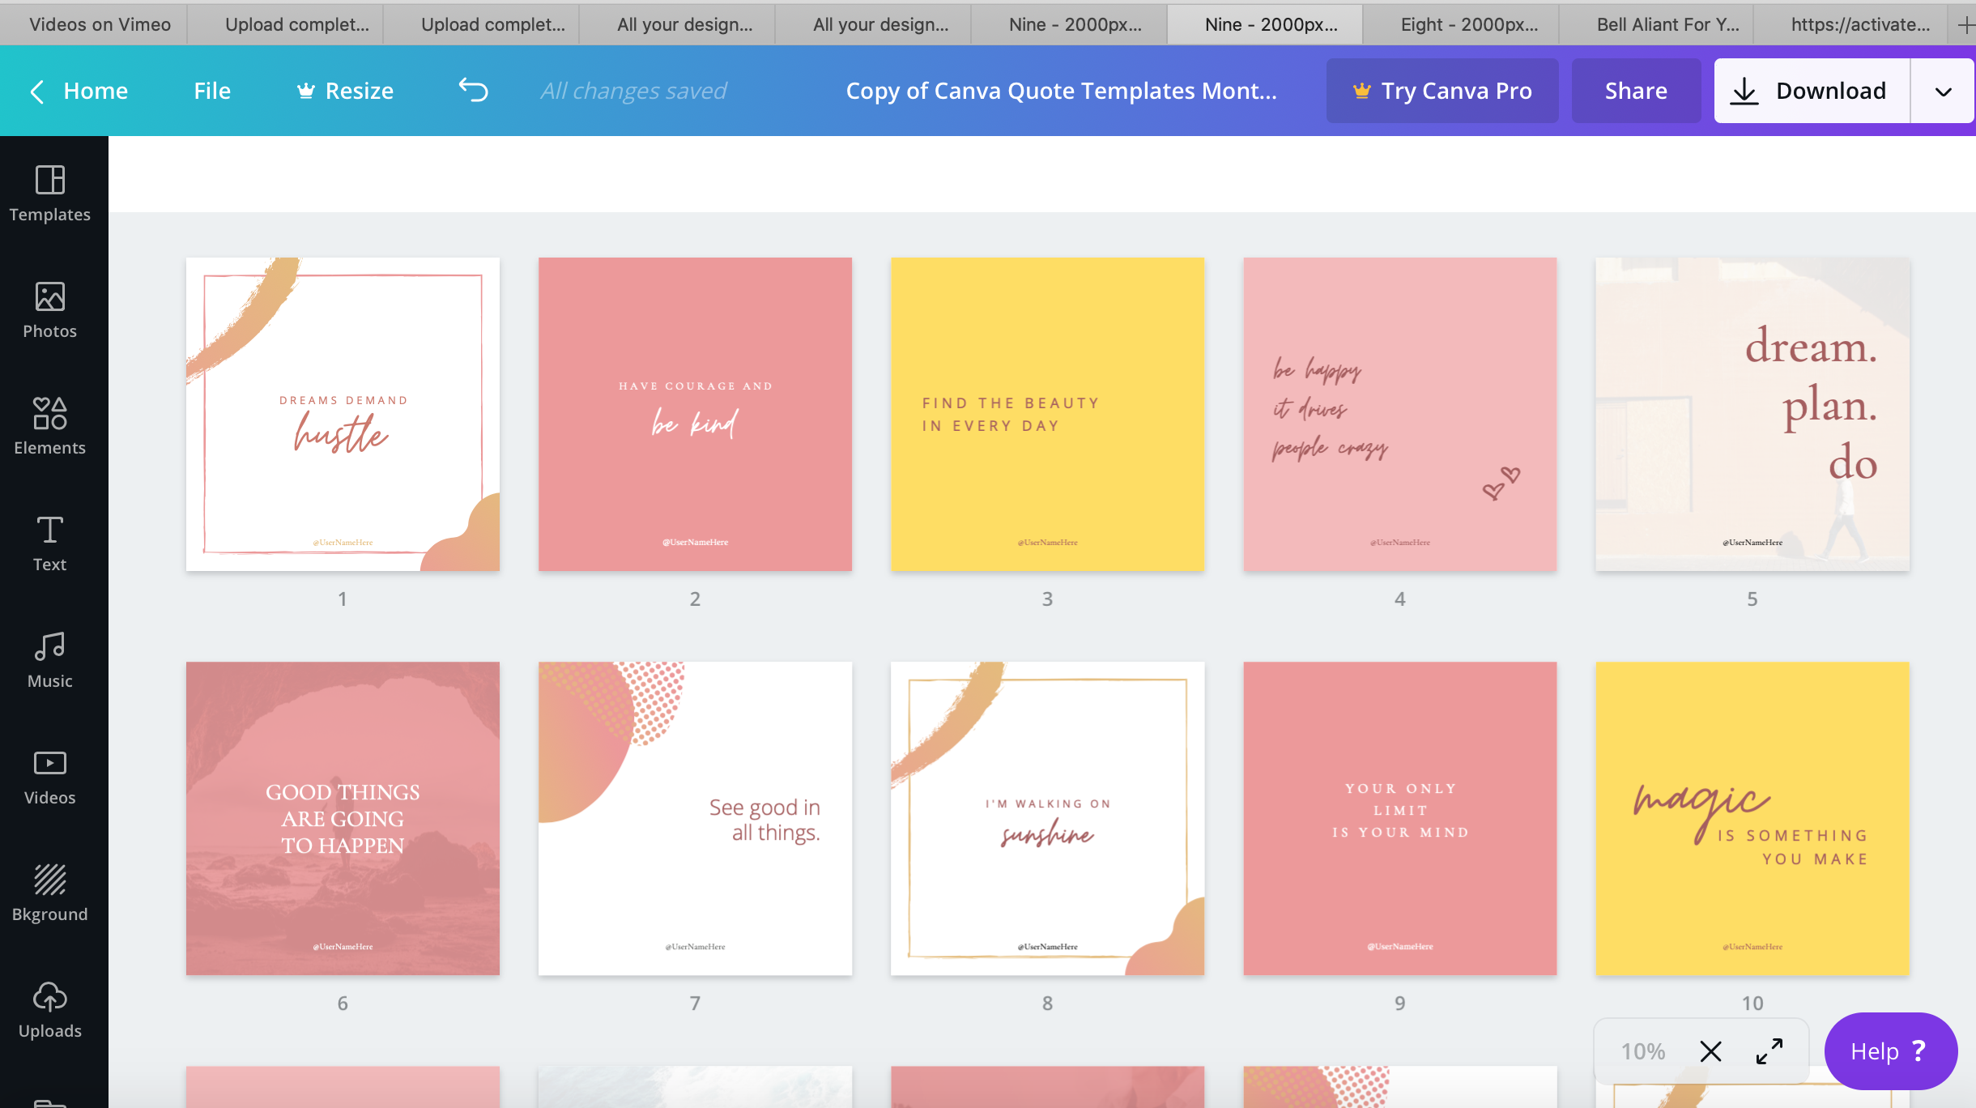Open the Videos panel

click(x=49, y=776)
